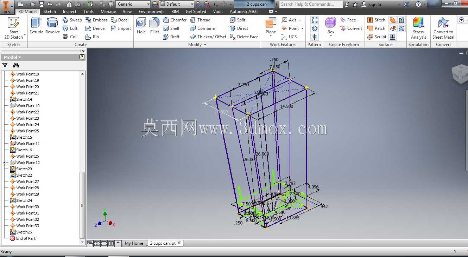Select the Revolve tool

coord(52,26)
